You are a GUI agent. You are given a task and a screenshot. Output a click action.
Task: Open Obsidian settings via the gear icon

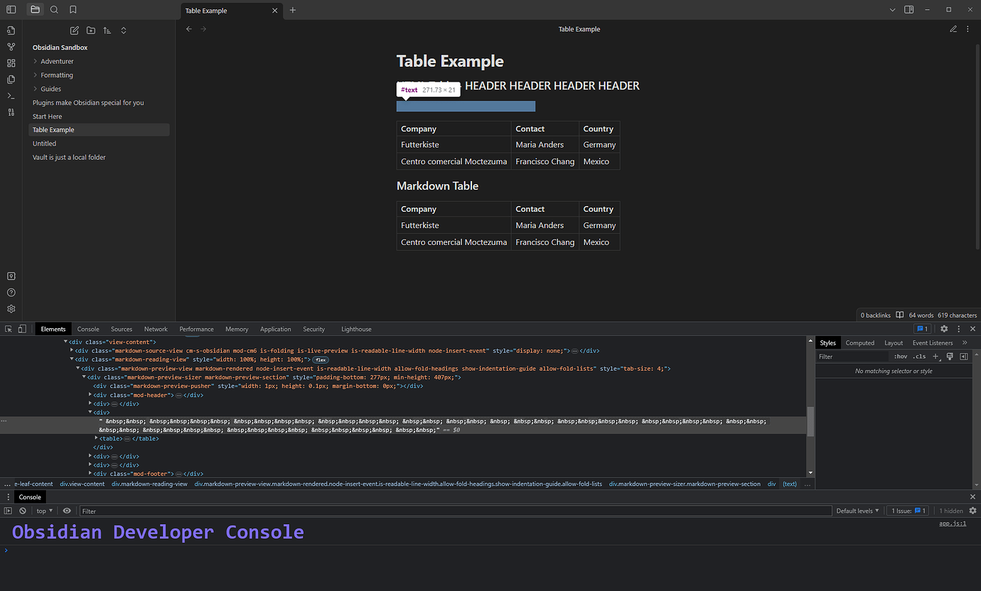11,308
